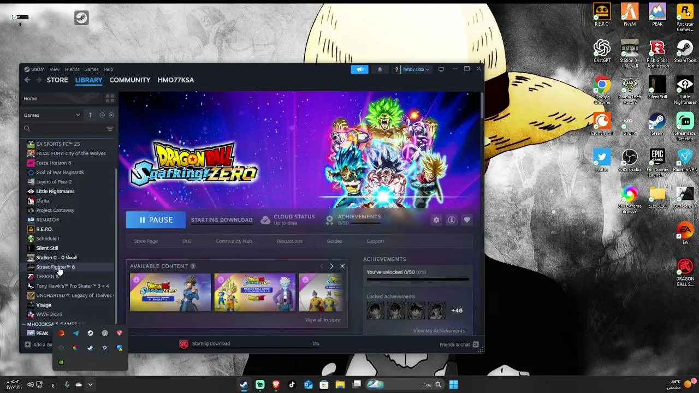Open FiveM desktop shortcut

coord(630,15)
